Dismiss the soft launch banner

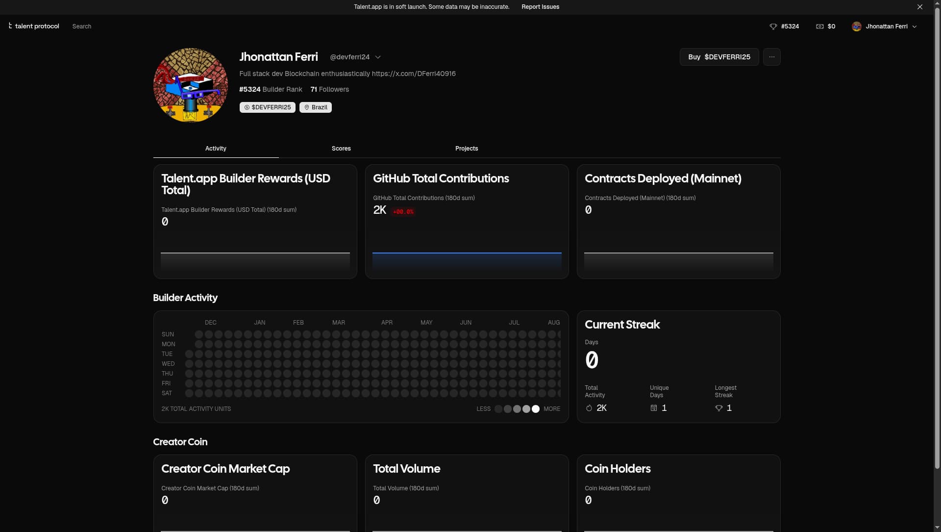919,6
